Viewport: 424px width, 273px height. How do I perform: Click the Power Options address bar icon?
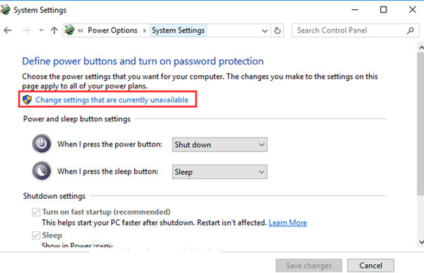(70, 31)
